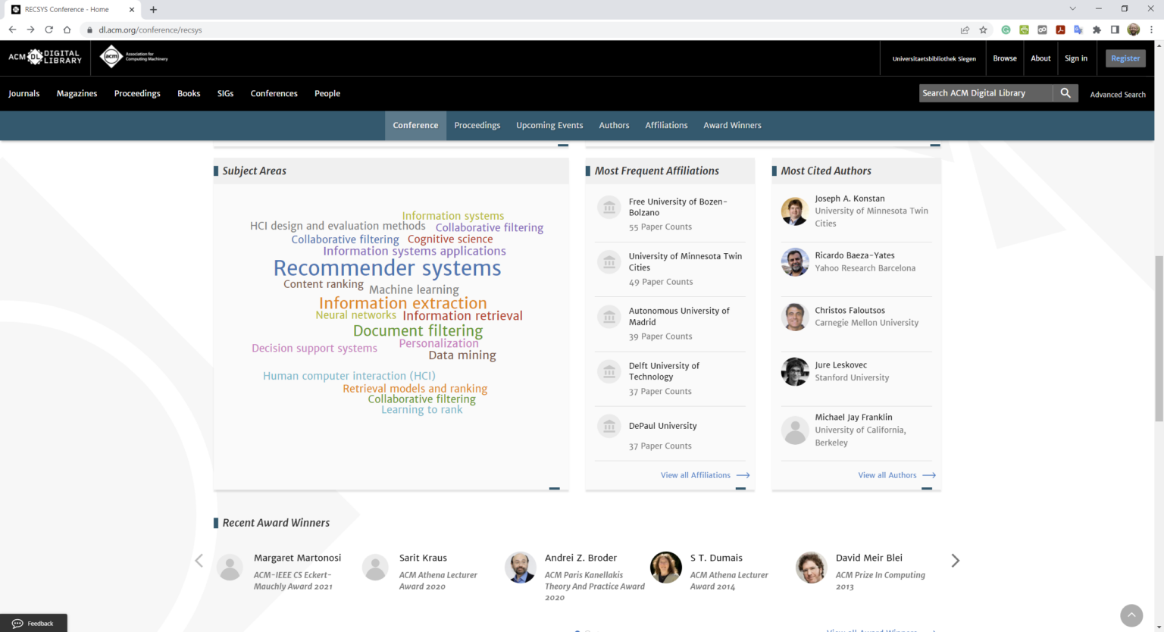
Task: Click the left arrow of the awards carousel
Action: (199, 560)
